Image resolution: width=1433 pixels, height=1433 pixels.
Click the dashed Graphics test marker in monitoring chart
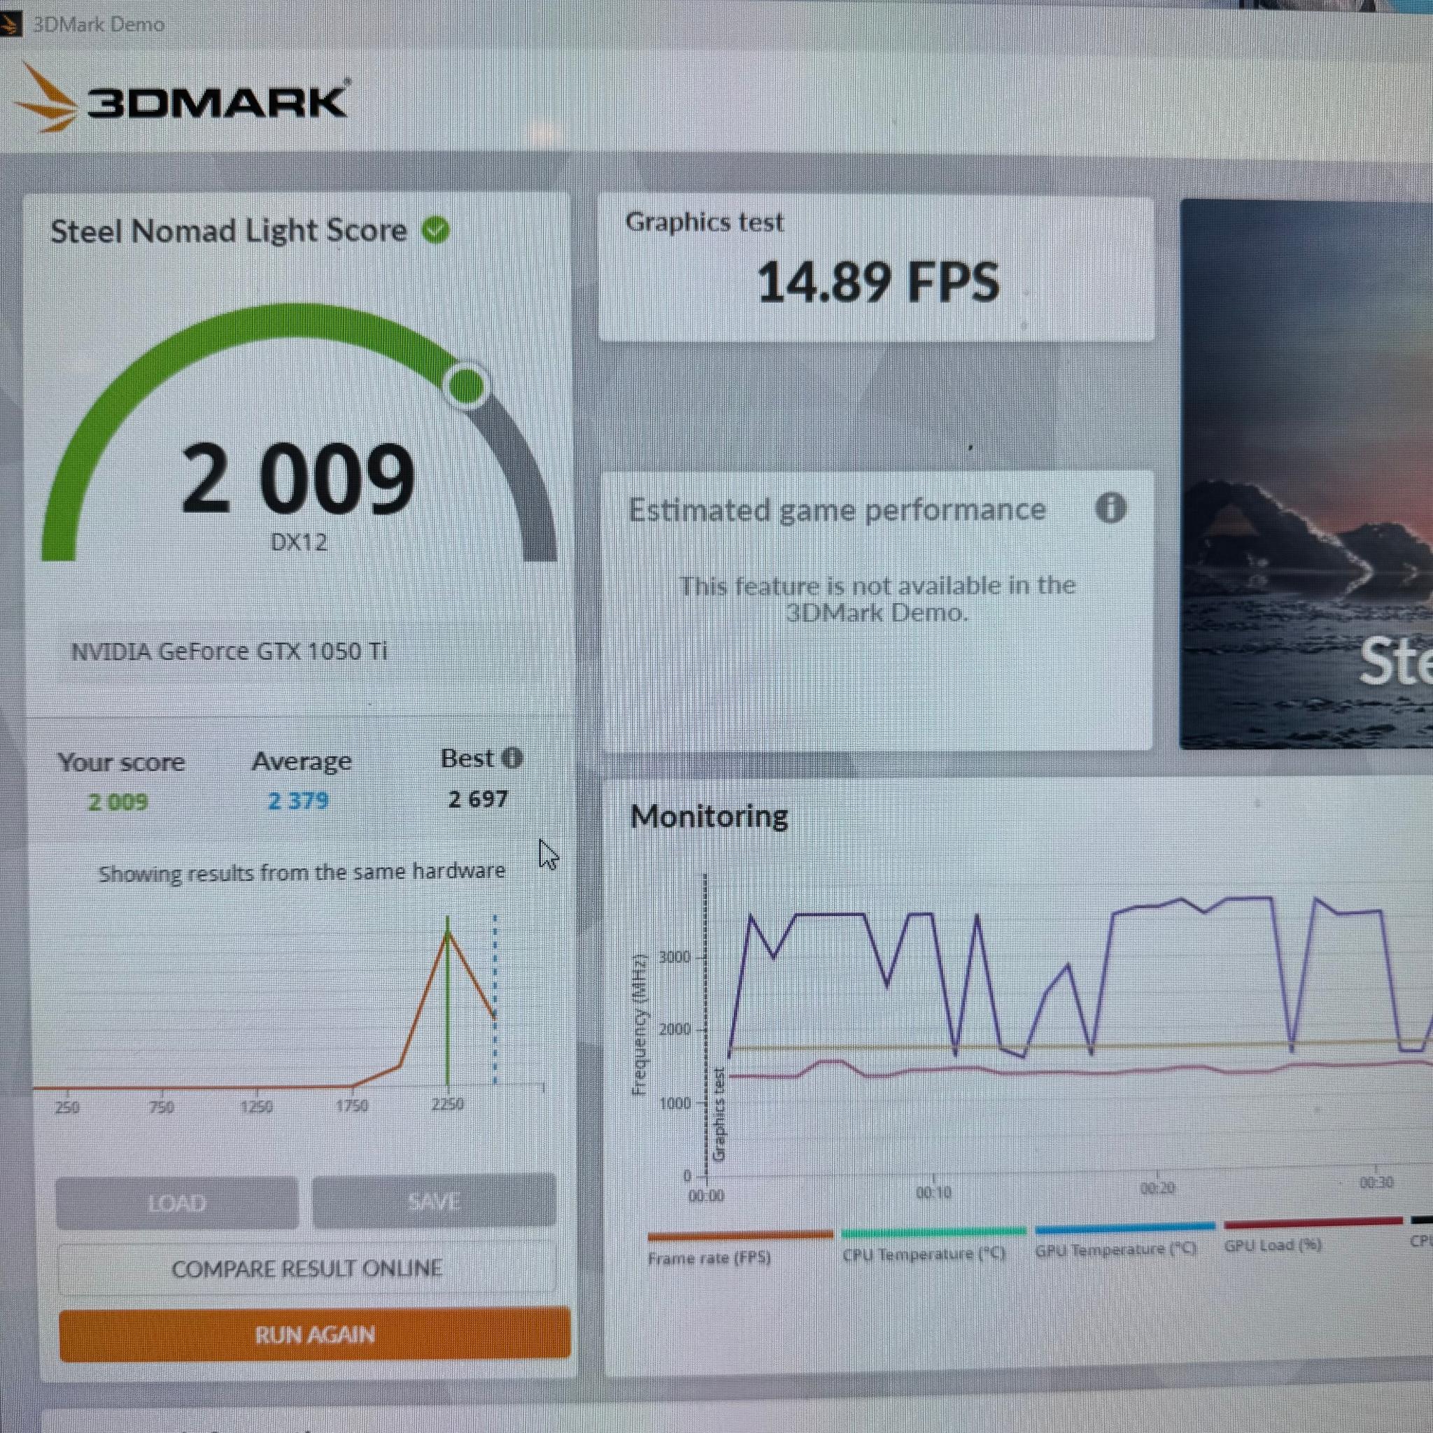pos(705,1027)
